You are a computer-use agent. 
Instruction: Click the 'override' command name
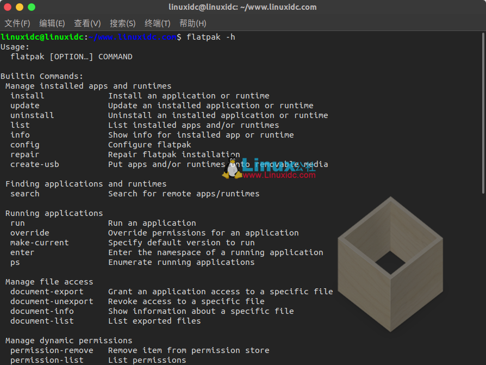(30, 233)
